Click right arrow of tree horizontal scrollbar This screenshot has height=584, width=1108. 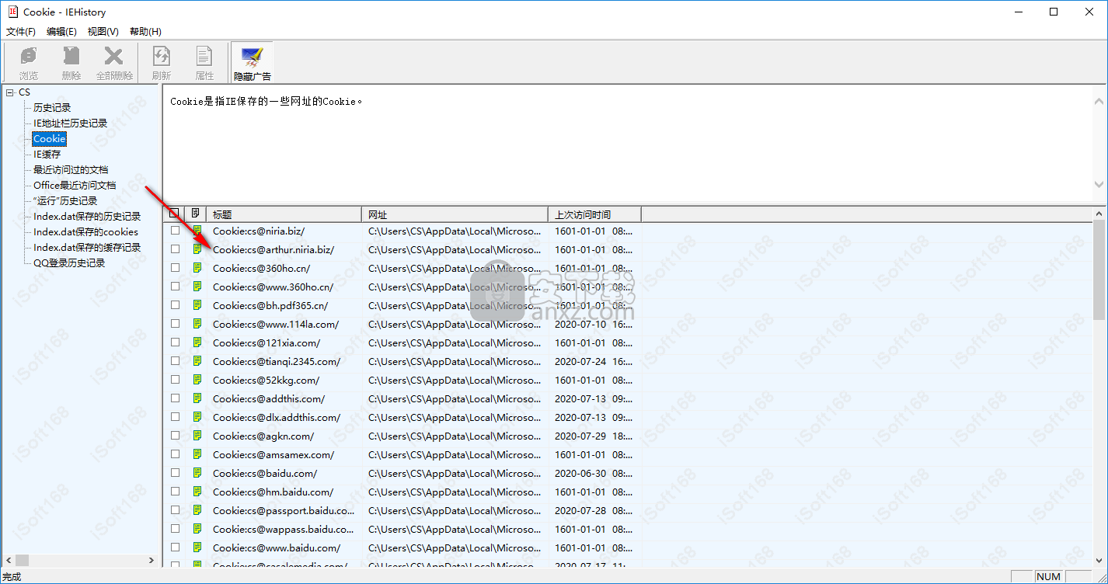152,560
